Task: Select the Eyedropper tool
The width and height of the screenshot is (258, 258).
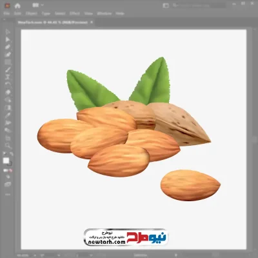Action: pos(8,115)
